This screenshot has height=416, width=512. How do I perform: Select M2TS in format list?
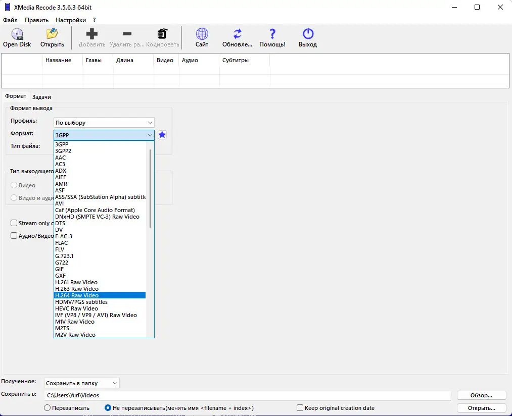pyautogui.click(x=100, y=328)
